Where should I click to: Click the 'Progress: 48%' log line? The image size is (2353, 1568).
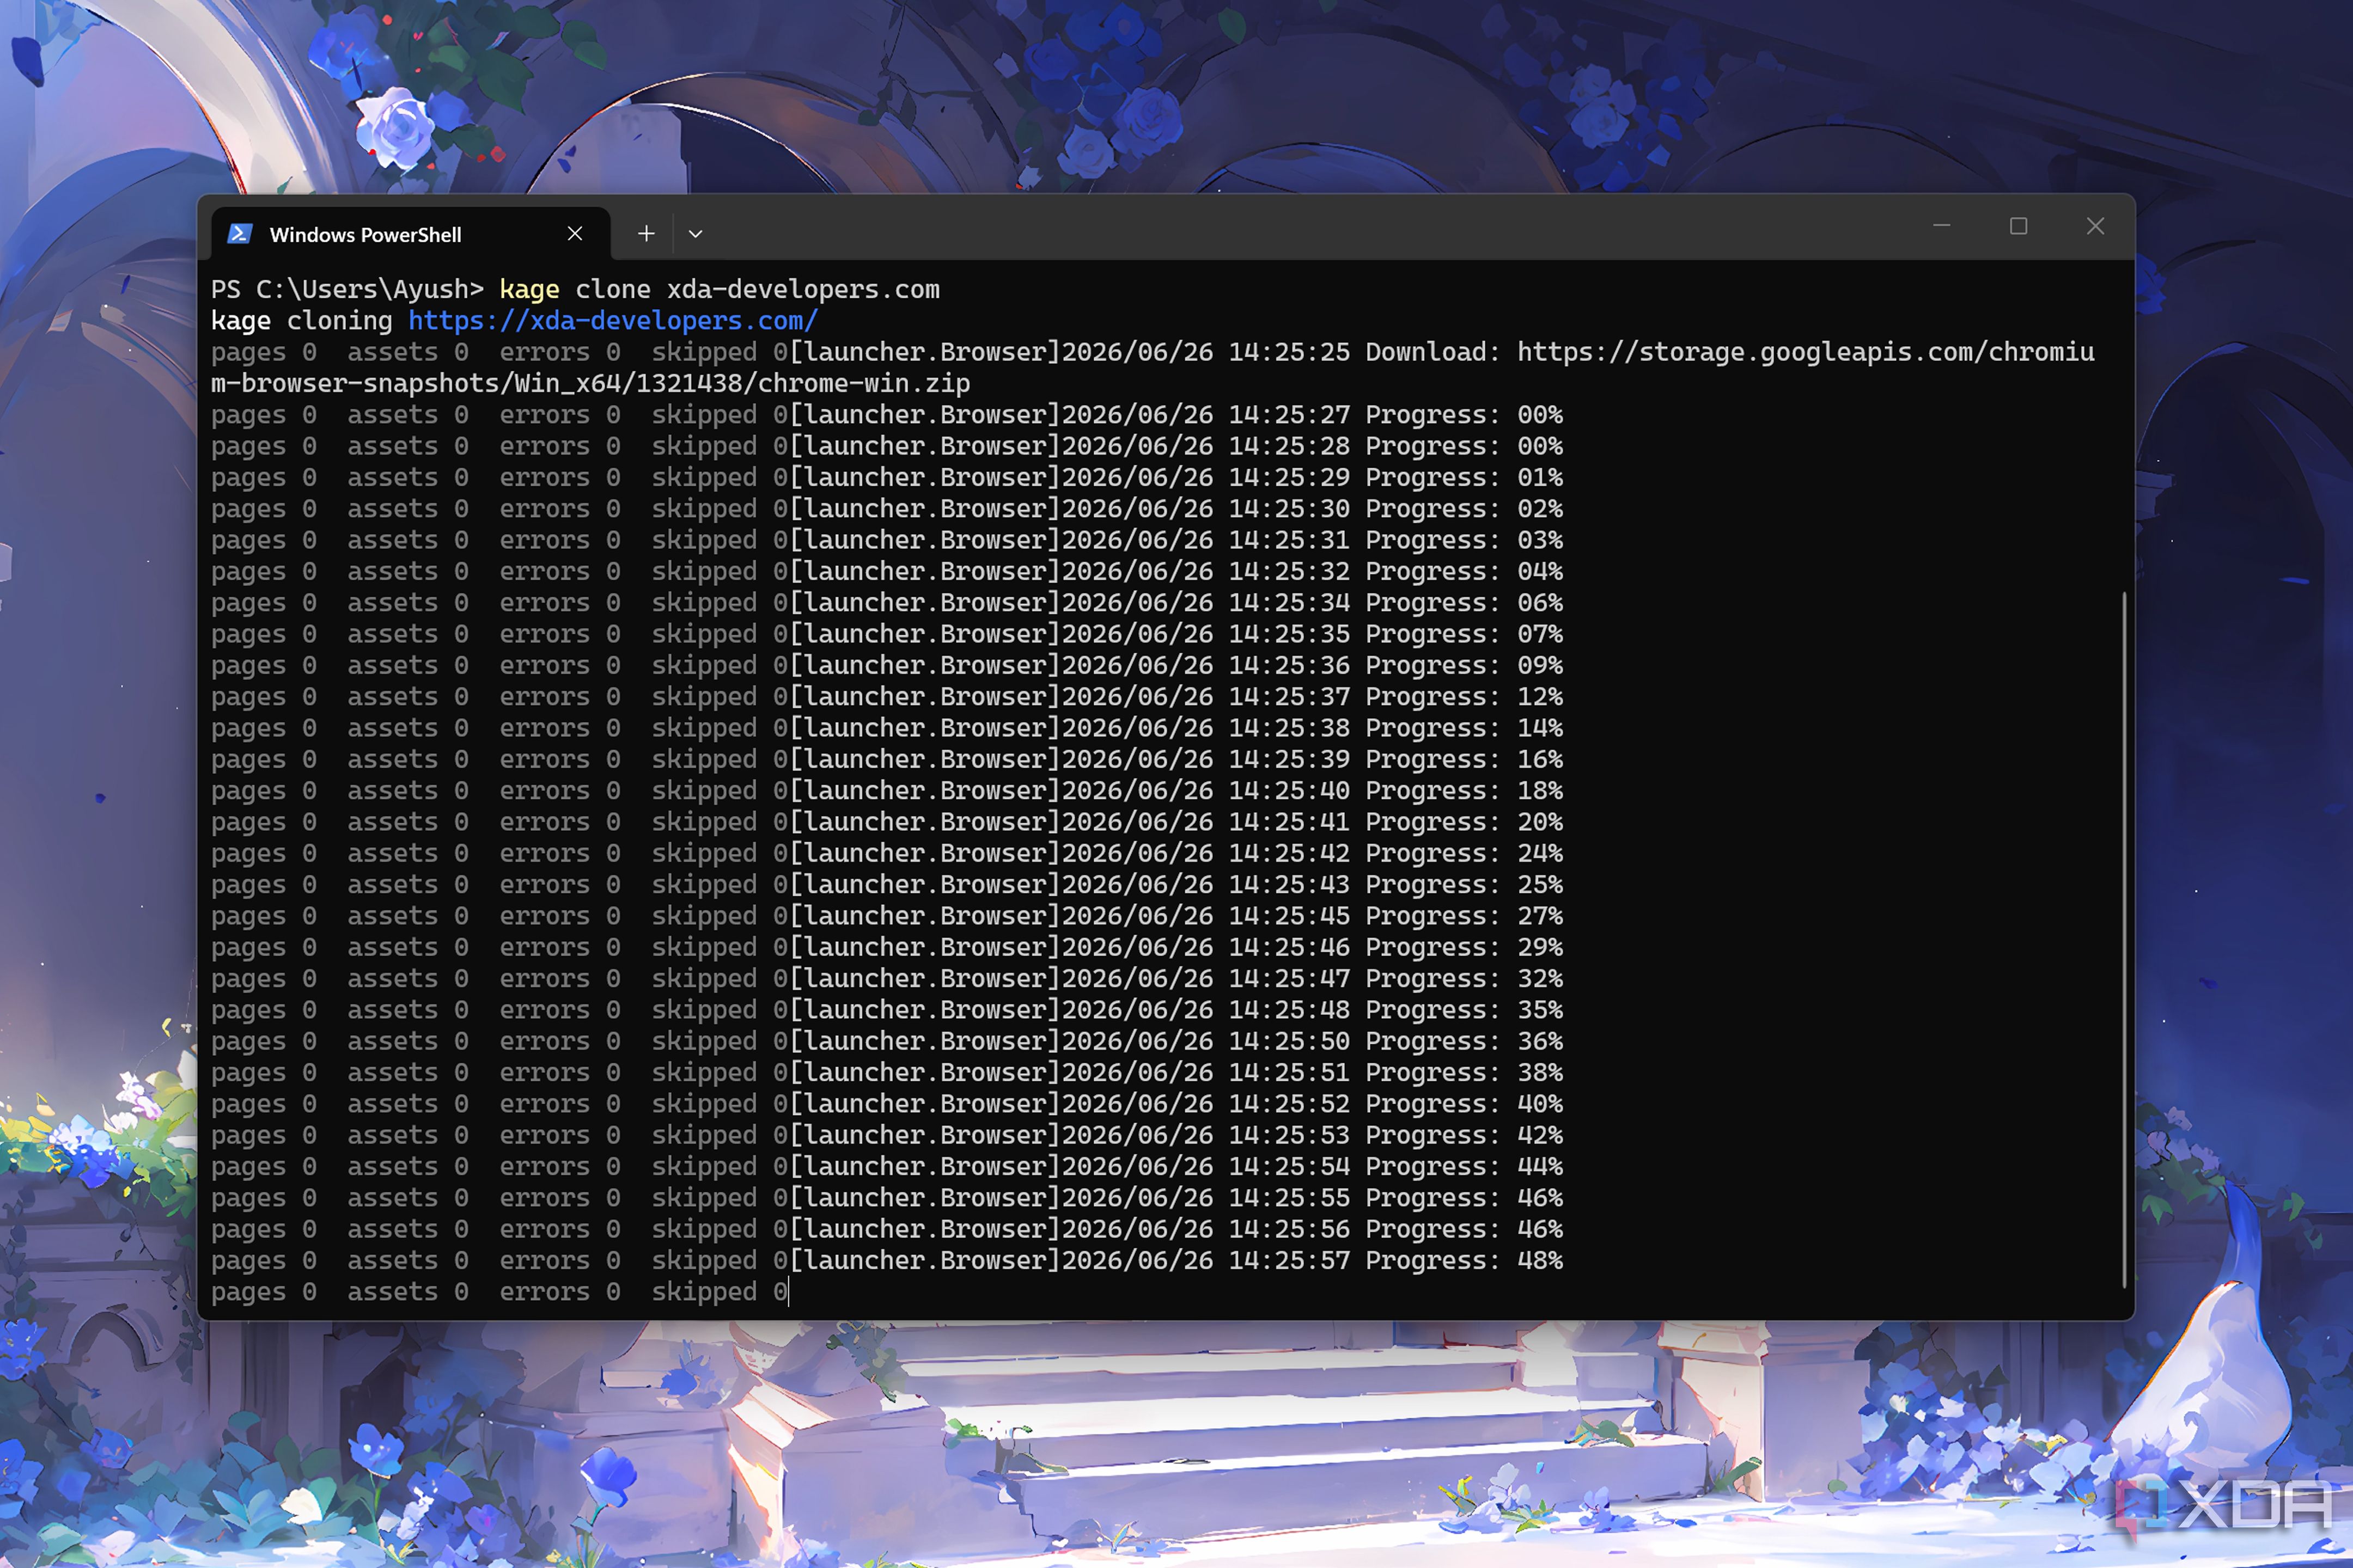[x=886, y=1260]
